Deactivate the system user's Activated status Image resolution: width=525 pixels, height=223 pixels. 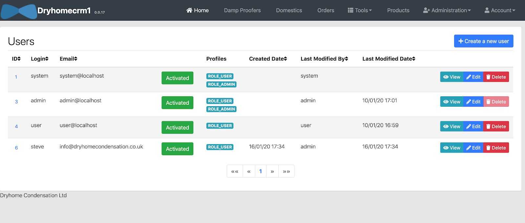pos(177,78)
